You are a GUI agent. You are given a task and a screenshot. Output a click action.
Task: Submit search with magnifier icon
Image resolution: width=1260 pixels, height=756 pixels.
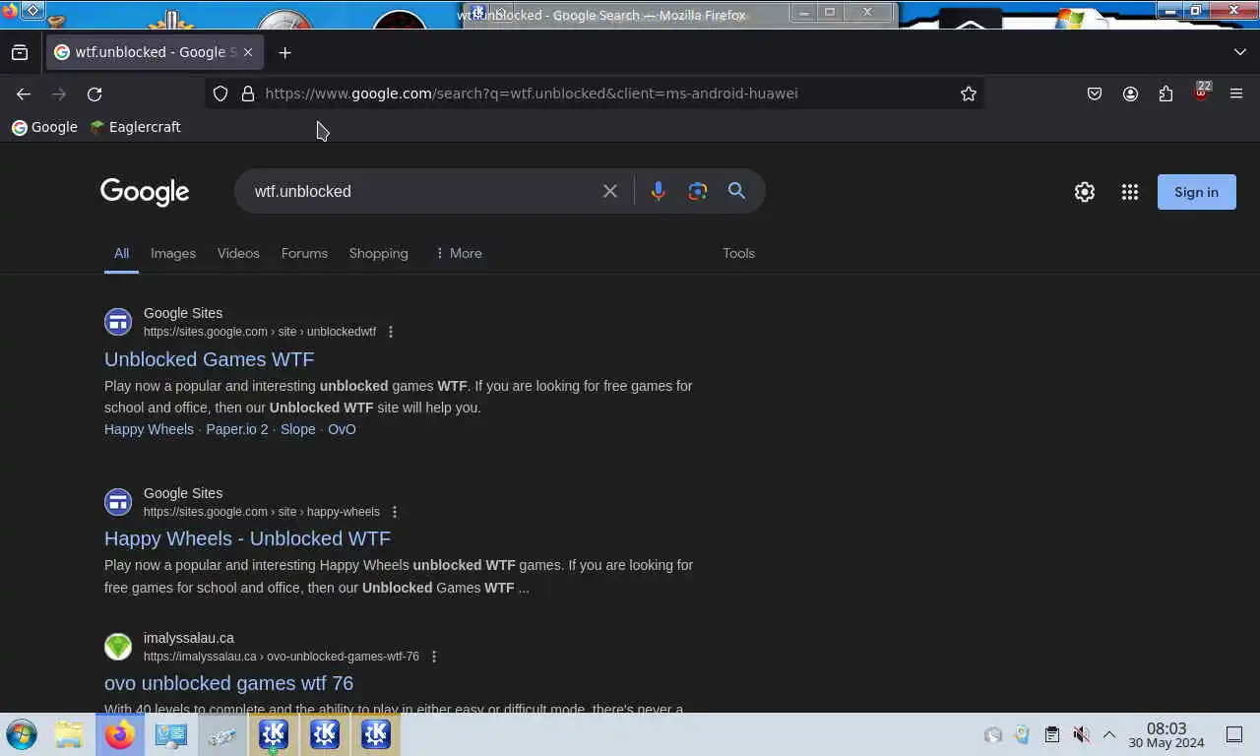pos(736,191)
